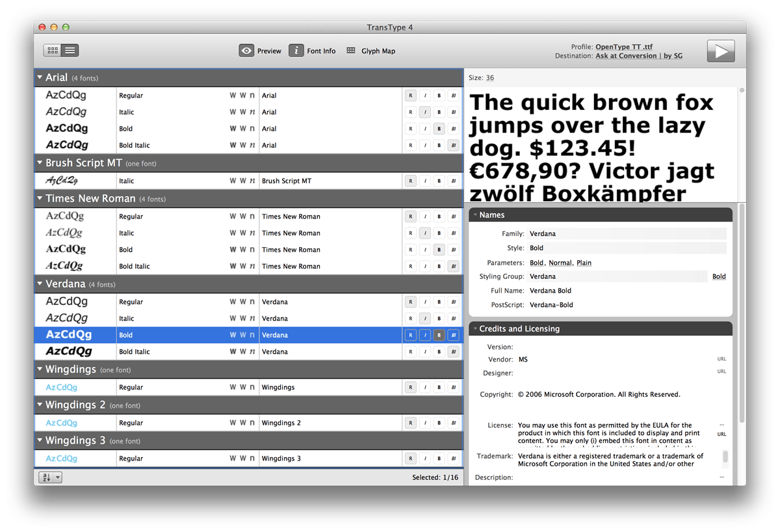Set Arial Regular row style link to R
The height and width of the screenshot is (532, 780).
click(x=410, y=96)
